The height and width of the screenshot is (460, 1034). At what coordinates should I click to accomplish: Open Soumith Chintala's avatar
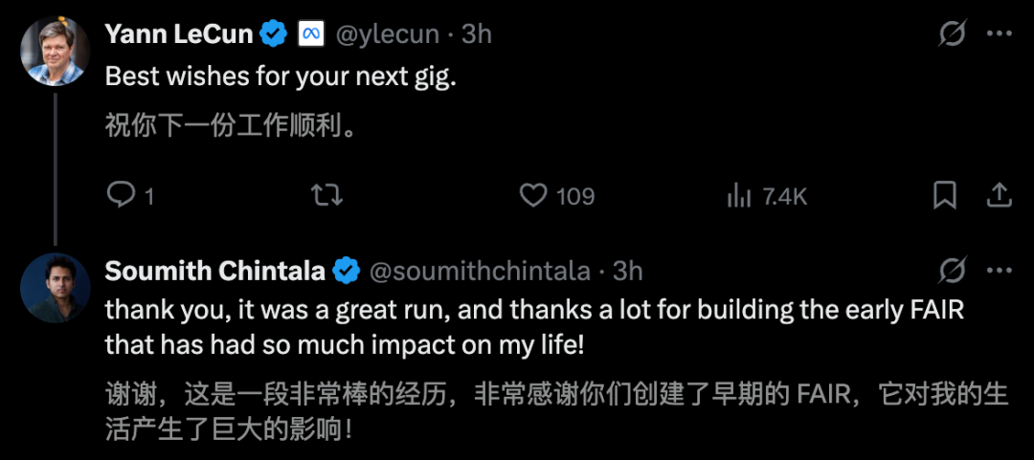point(55,287)
